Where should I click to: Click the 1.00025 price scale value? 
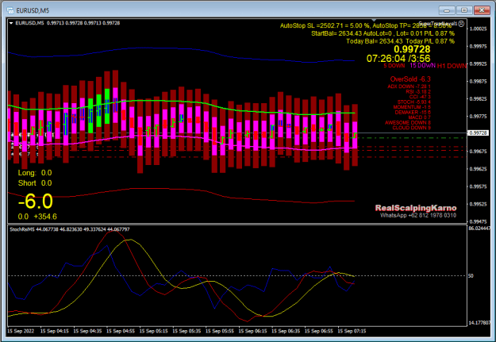coord(478,29)
